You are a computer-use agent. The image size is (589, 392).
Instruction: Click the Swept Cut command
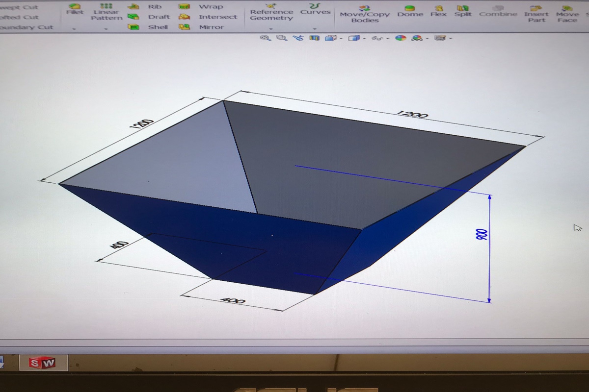pyautogui.click(x=18, y=7)
